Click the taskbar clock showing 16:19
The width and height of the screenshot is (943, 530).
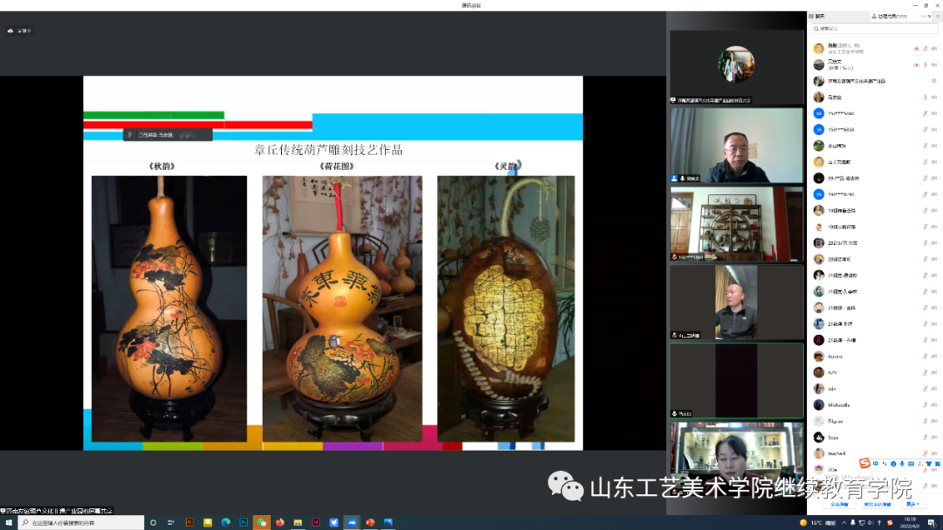coord(911,523)
